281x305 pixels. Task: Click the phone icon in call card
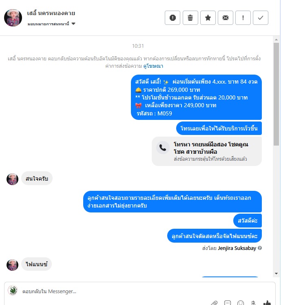(163, 148)
